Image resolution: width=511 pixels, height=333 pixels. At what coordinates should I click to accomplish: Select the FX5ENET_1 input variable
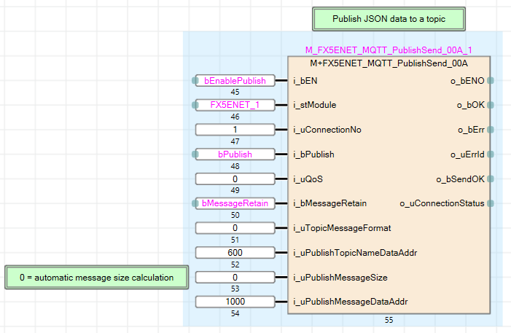point(235,105)
